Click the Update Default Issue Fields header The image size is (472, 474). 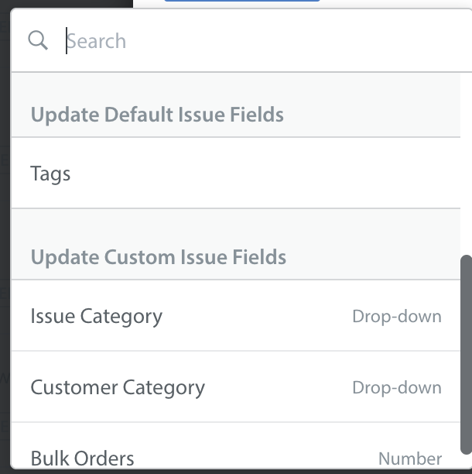(157, 115)
